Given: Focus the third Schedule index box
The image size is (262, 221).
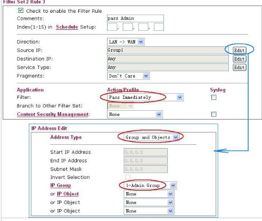Looking at the screenshot, I should pos(143,27).
